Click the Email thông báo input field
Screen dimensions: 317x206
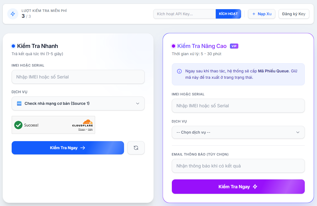[x=238, y=166]
